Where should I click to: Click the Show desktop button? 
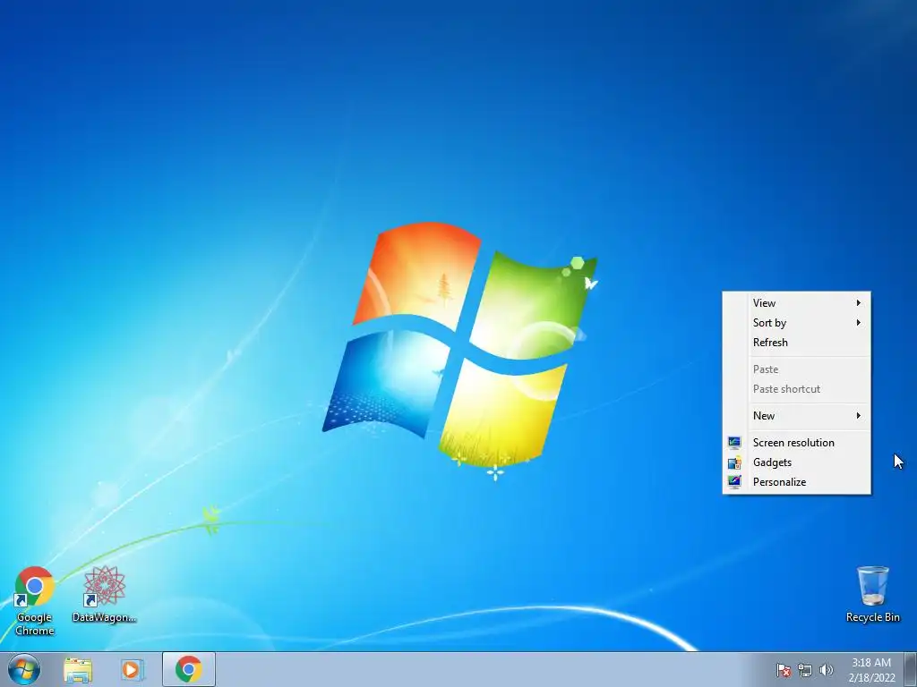(911, 669)
